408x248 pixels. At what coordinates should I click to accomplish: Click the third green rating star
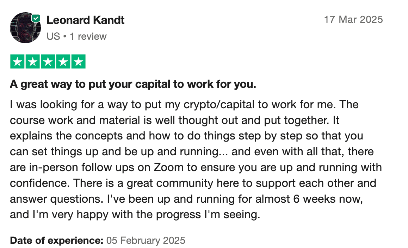pos(48,62)
